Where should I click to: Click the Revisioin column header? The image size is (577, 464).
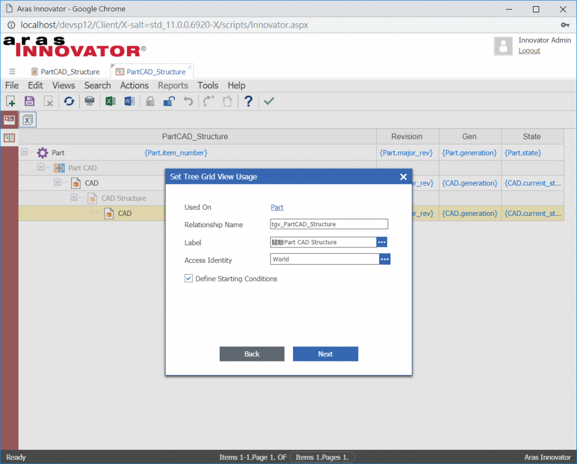[407, 136]
